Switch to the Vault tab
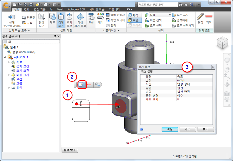The width and height of the screenshot is (233, 161). (x=60, y=9)
